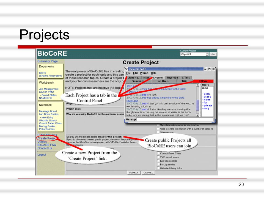Viewport: 264px width, 198px height.
Task: Open the report.ppt file link in chat
Action: pos(132,101)
